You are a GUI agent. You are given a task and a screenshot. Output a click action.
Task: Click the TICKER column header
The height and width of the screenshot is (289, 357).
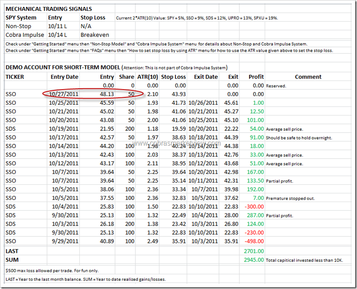coord(14,77)
